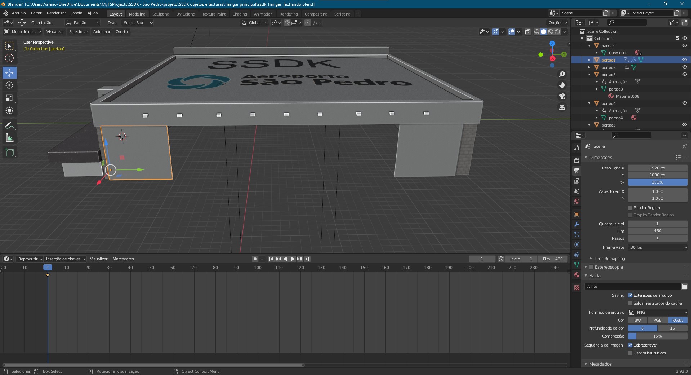Play the animation forward
Viewport: 691px width, 375px height.
(293, 259)
